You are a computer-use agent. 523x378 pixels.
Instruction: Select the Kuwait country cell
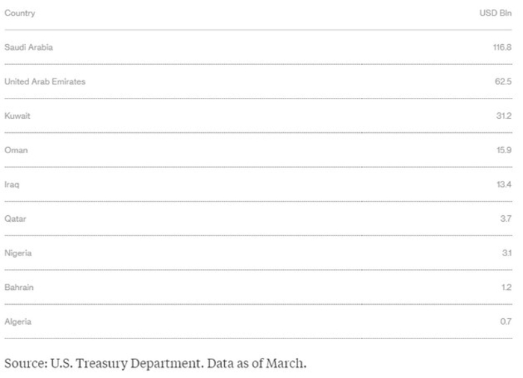click(x=17, y=116)
